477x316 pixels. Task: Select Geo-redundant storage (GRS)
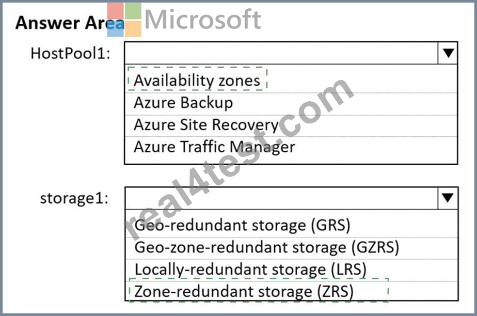[x=292, y=225]
